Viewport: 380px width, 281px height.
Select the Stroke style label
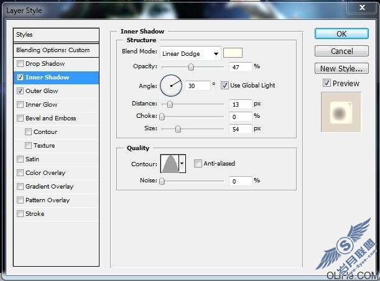[x=35, y=214]
